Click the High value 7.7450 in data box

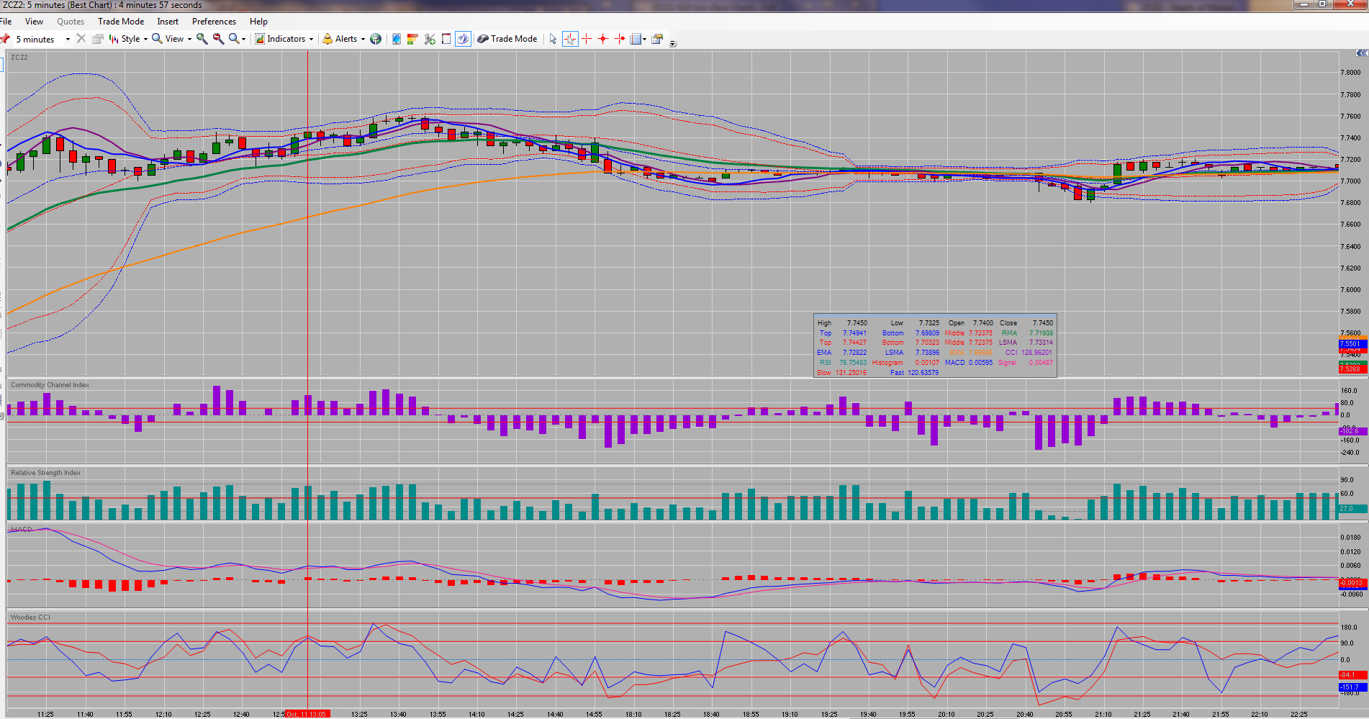click(857, 323)
